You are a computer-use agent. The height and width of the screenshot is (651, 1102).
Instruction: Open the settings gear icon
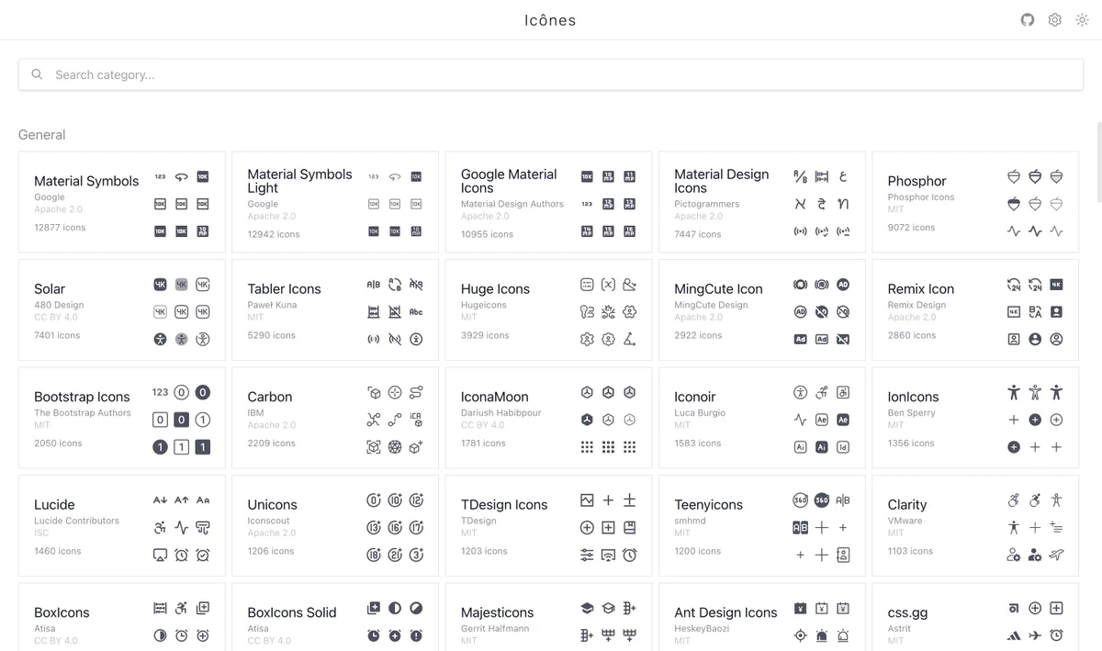[x=1055, y=19]
